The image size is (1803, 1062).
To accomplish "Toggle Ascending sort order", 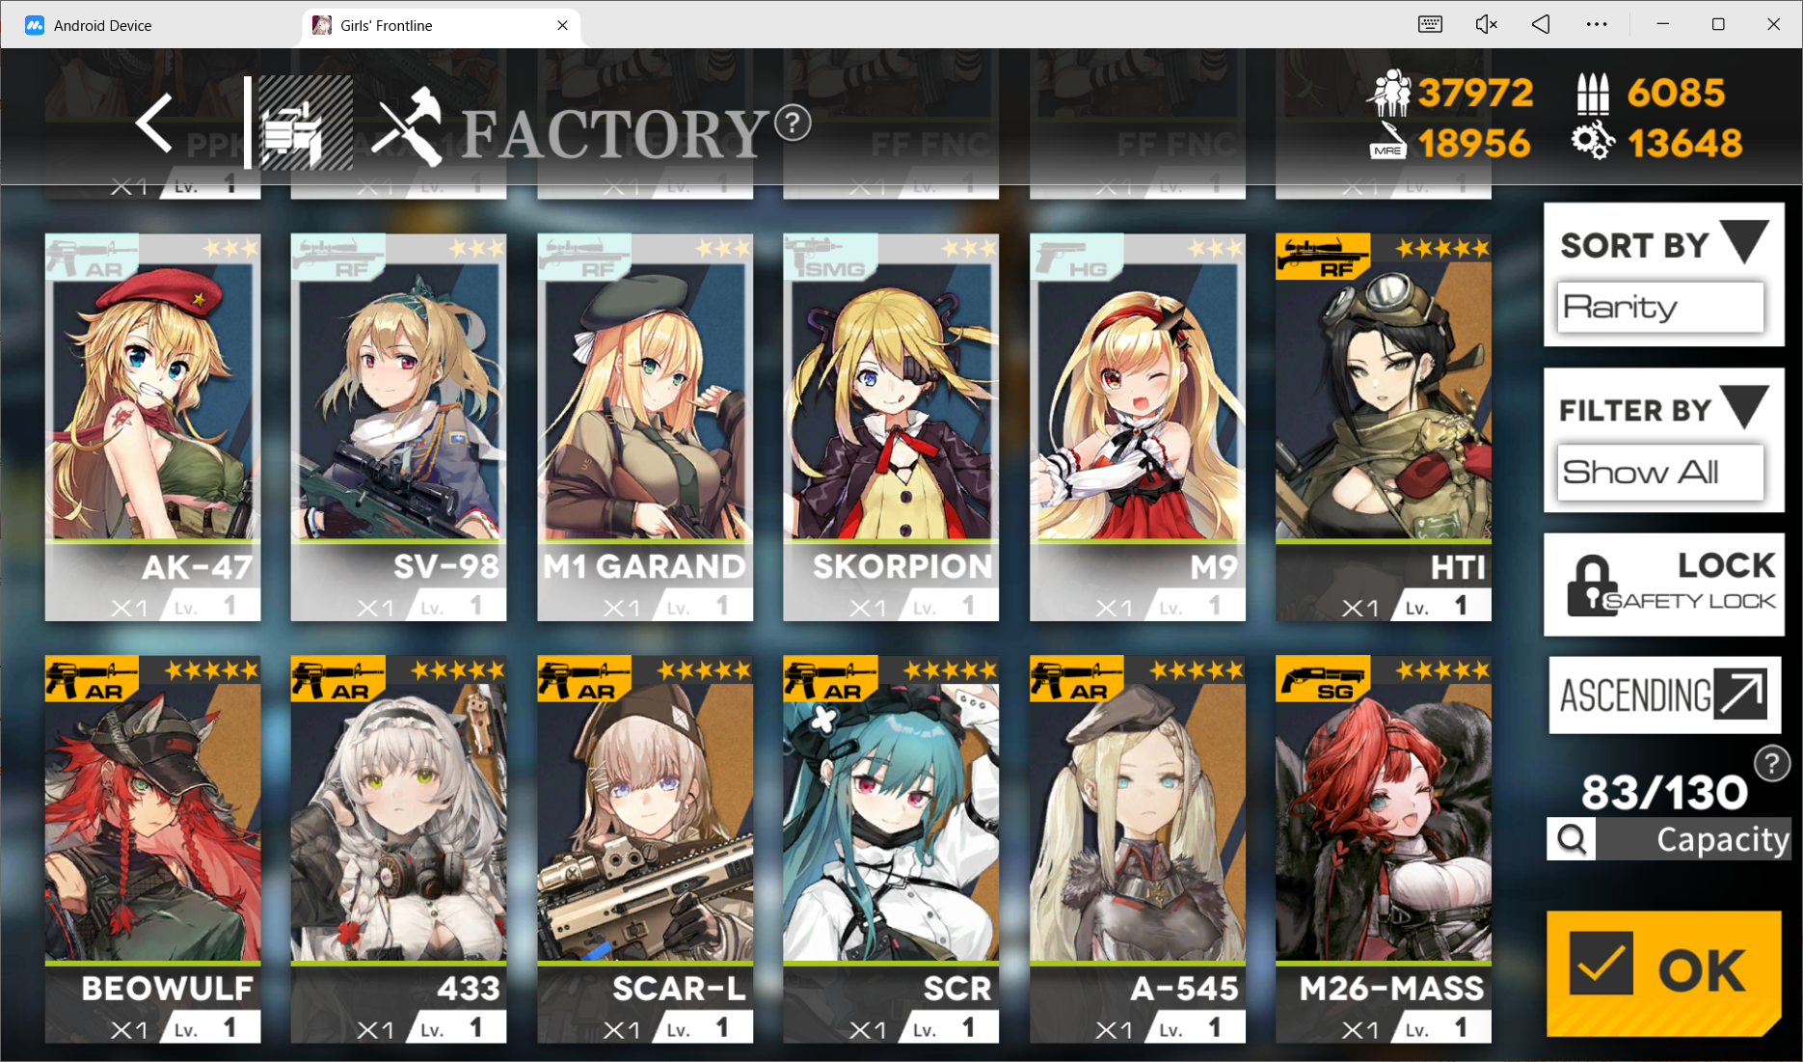I will pyautogui.click(x=1664, y=695).
